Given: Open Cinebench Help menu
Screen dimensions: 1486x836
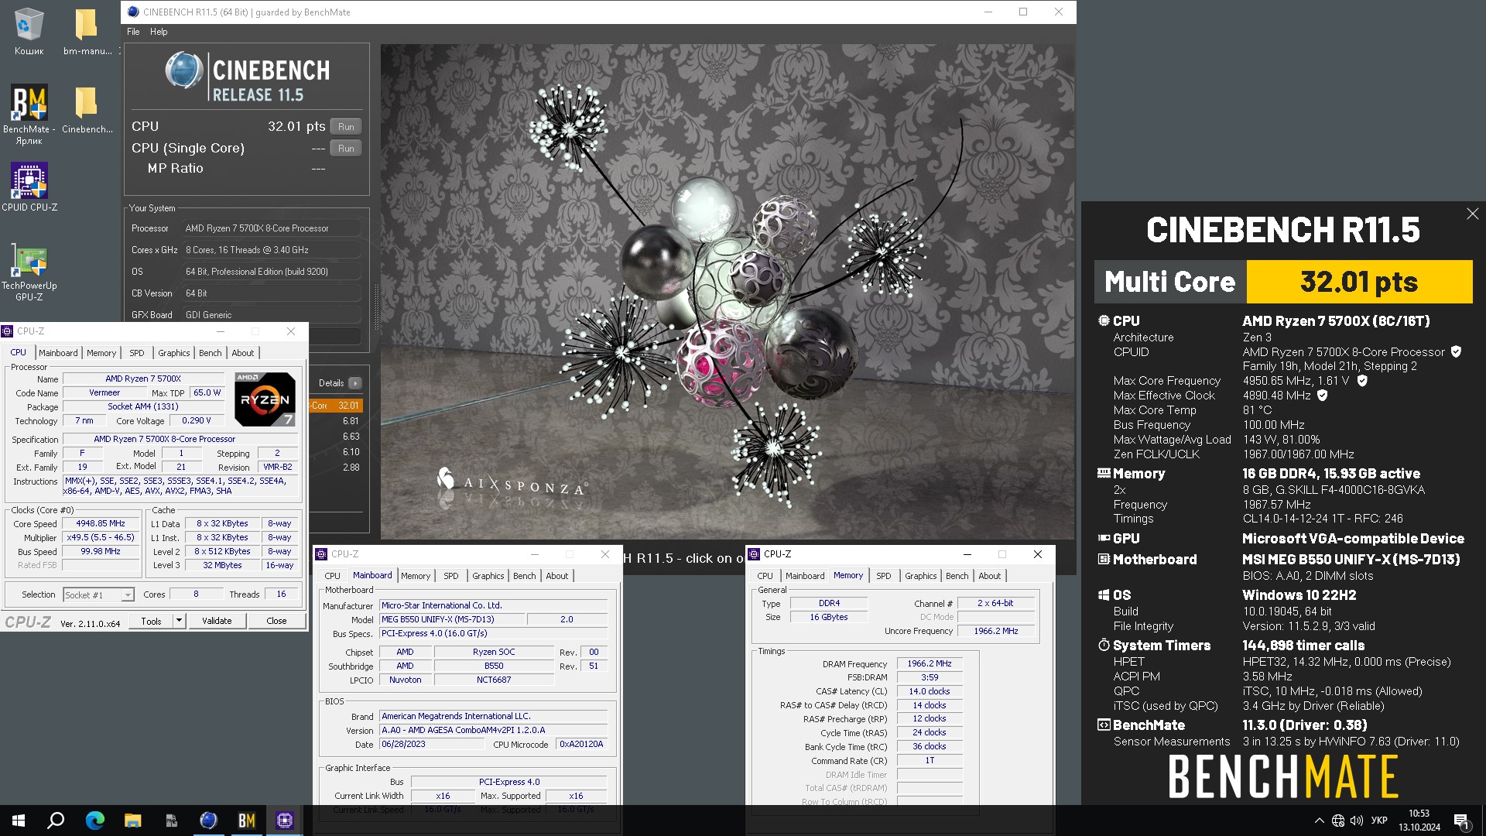Looking at the screenshot, I should click(159, 32).
